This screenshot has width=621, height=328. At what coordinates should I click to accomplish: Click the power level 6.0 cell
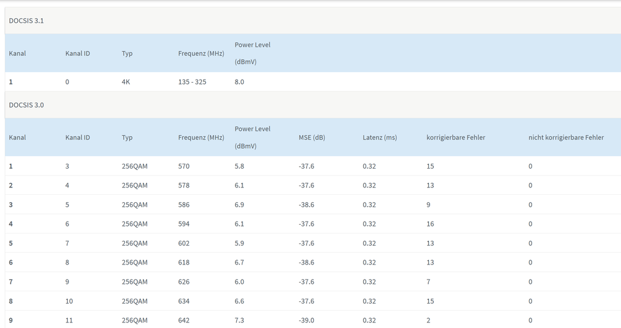pos(239,282)
